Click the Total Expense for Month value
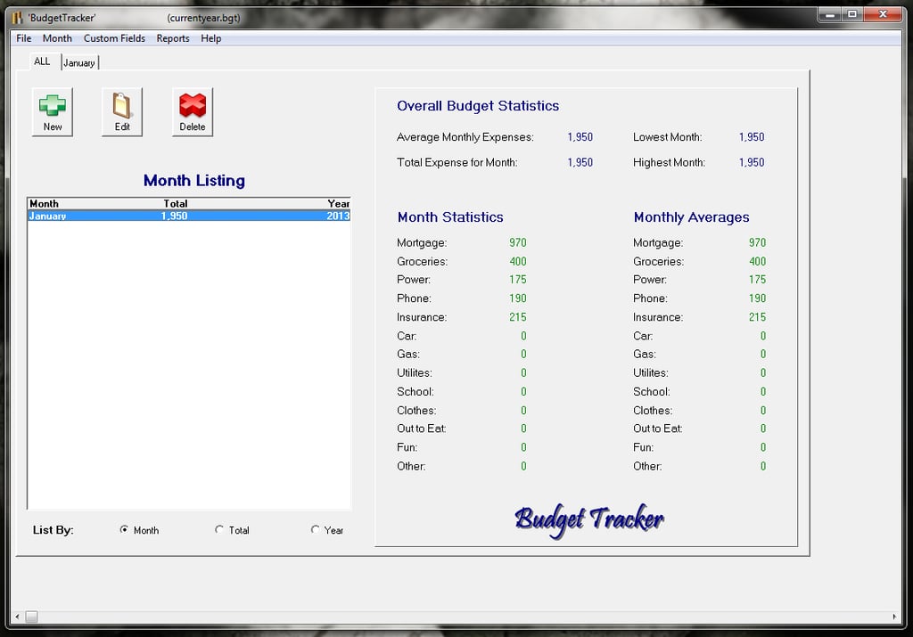The image size is (913, 637). tap(580, 162)
